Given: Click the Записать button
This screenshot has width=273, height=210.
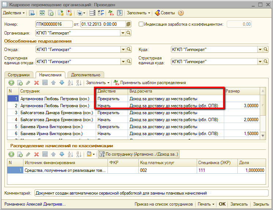Looking at the screenshot, I should point(240,204).
